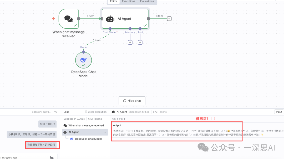Select the Editor tab
284x159 pixels.
coord(114,1)
